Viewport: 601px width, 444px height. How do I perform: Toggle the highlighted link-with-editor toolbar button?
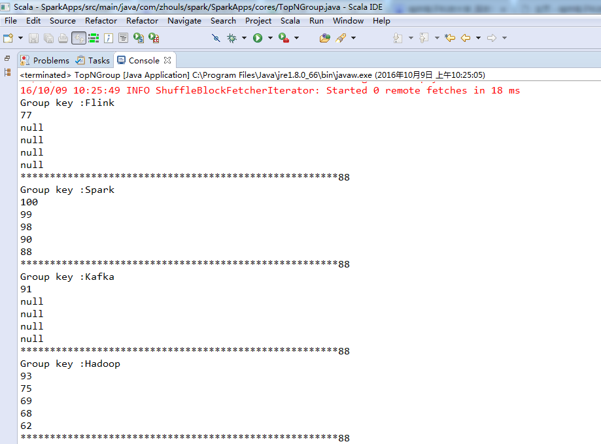[78, 38]
